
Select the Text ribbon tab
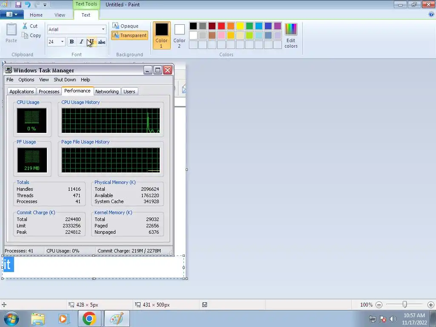point(86,15)
